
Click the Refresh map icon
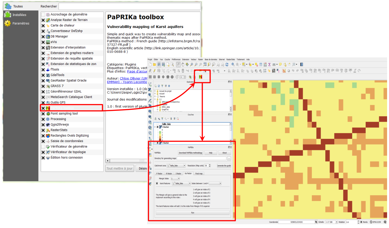227,64
